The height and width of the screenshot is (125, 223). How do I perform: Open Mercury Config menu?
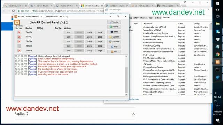click(90, 46)
